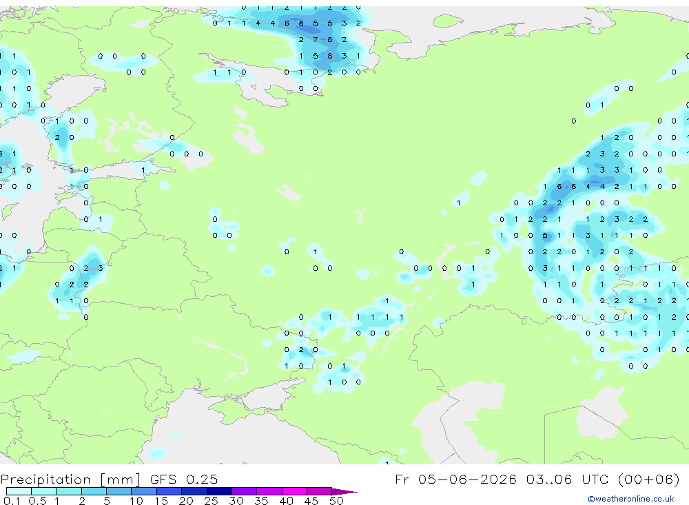
Task: Click the date 'Fr 05-06-2026' text
Action: tap(455, 479)
